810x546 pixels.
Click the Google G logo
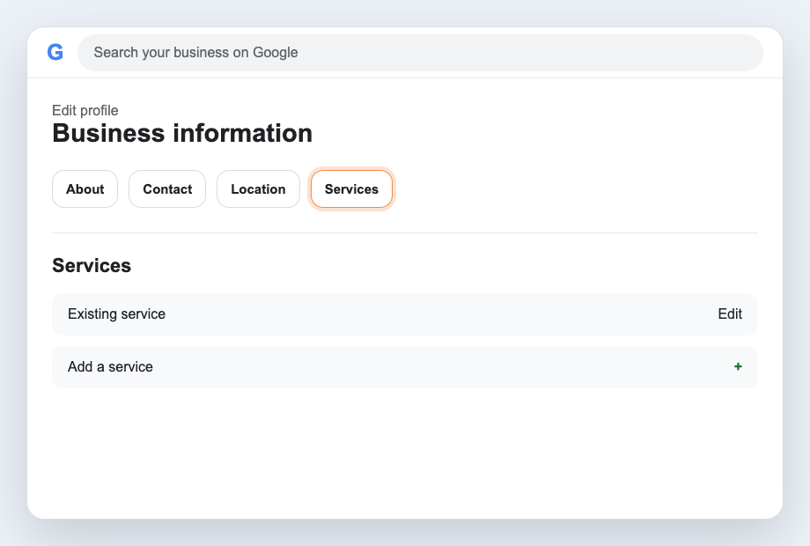tap(55, 52)
